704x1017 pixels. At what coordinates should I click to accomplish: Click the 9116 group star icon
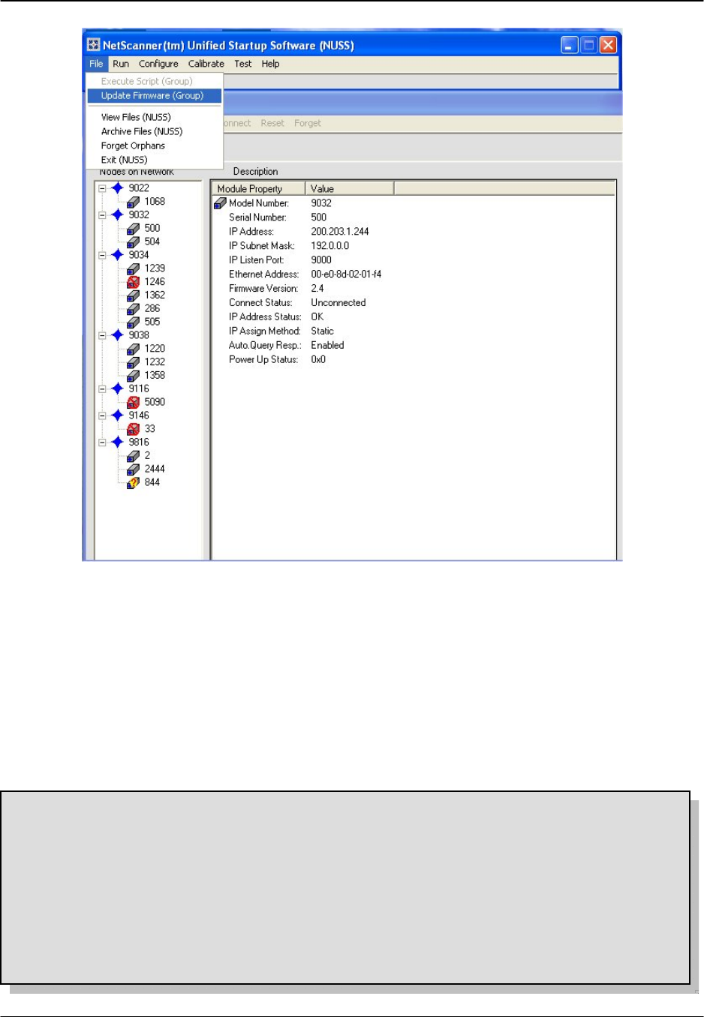tap(117, 388)
